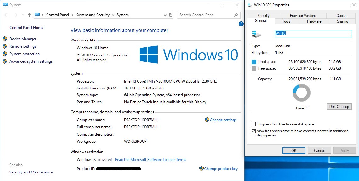Click the computer icon in the address bar
This screenshot has width=359, height=181.
click(x=37, y=15)
